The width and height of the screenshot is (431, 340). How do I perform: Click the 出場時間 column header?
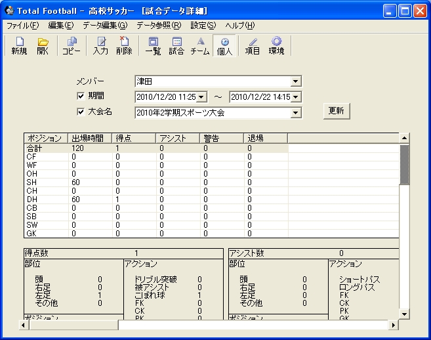pyautogui.click(x=90, y=138)
